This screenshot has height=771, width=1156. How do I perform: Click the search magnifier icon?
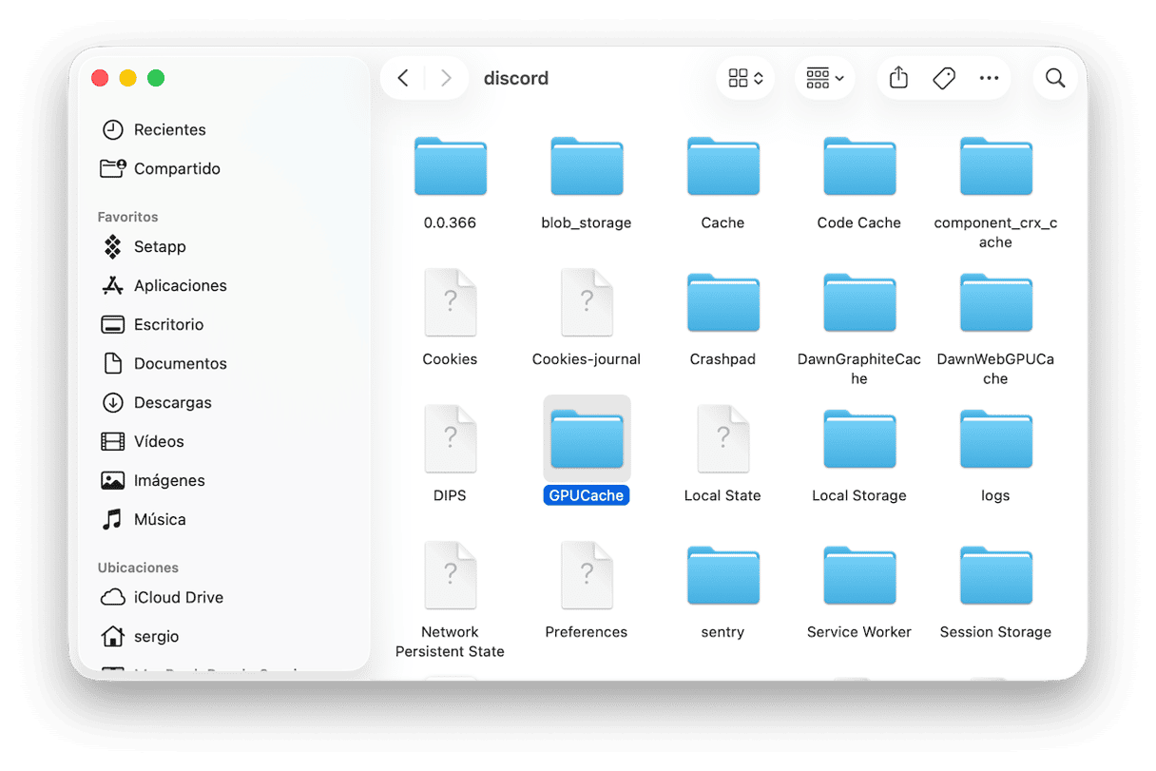pos(1054,78)
